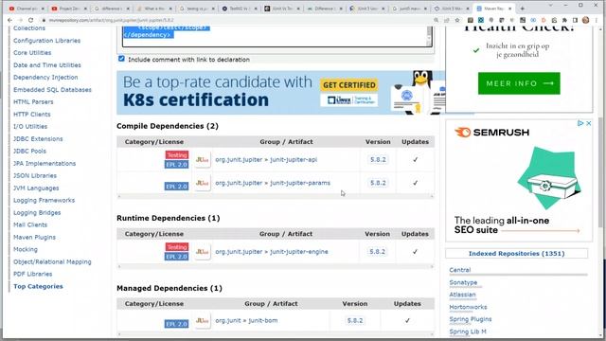Click the GET CERTIFIED button in the banner
This screenshot has height=341, width=606.
click(349, 85)
